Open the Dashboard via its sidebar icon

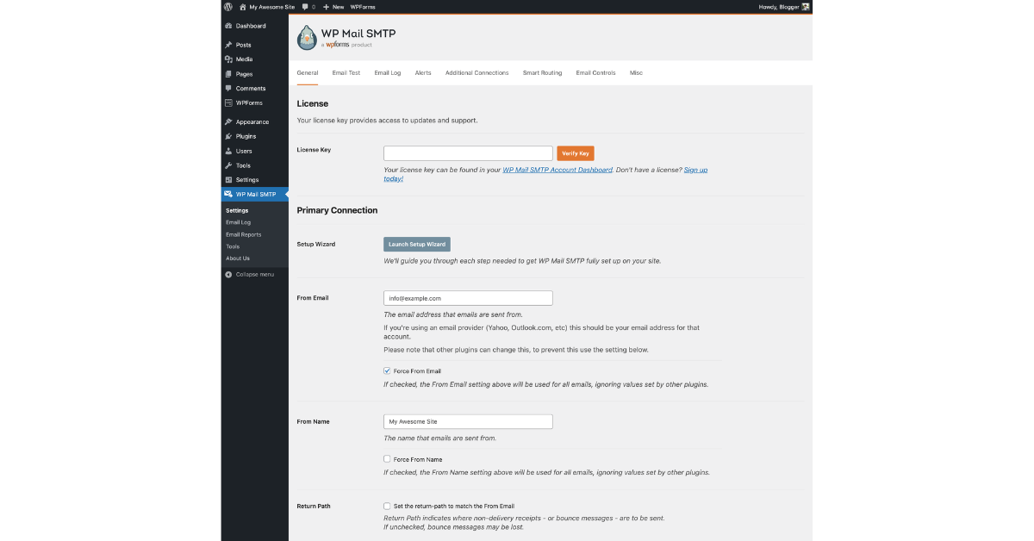228,26
